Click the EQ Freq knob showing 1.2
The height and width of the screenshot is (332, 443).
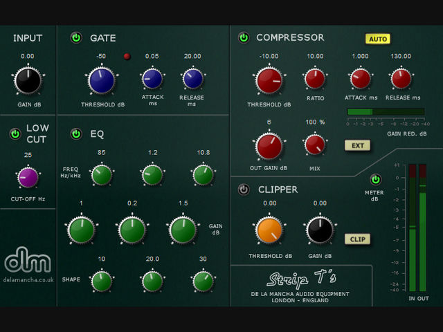point(152,175)
